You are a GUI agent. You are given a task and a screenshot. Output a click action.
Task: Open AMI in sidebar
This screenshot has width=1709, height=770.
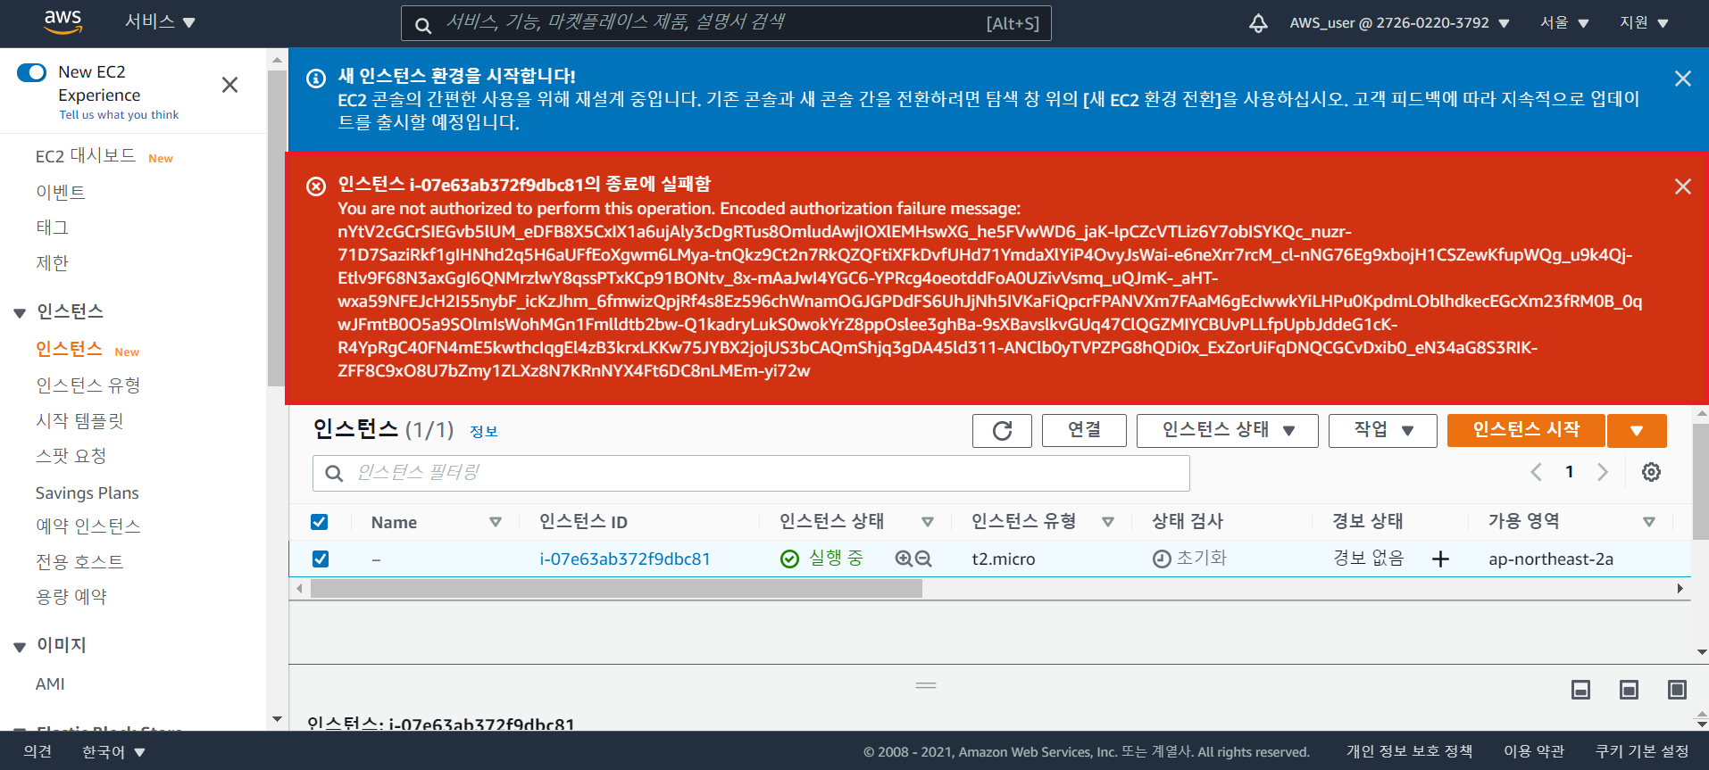point(50,684)
